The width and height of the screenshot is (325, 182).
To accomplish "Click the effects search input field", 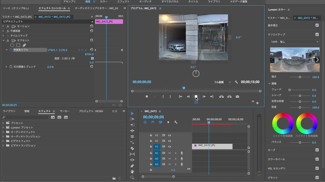I will [25, 117].
